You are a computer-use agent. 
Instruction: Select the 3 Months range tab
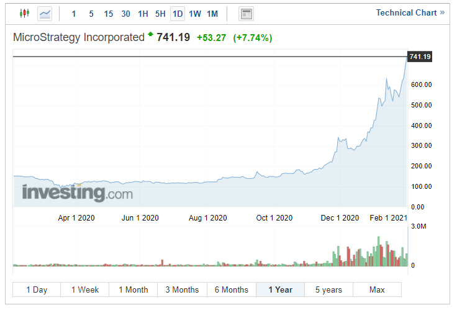[x=182, y=289]
